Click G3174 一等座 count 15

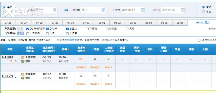95,76
